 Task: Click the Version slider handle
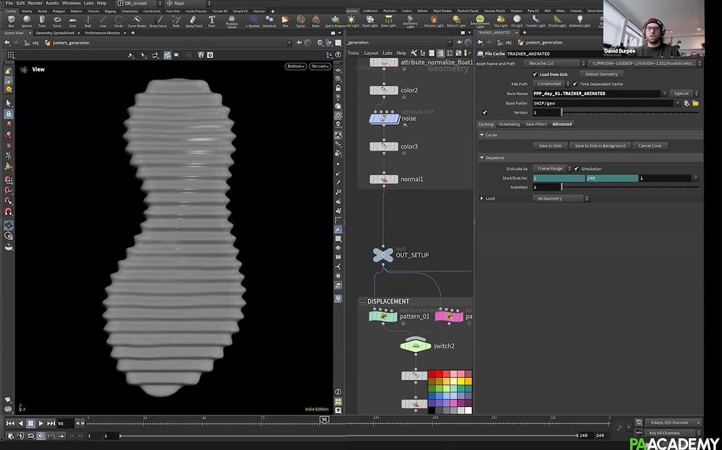(x=562, y=113)
